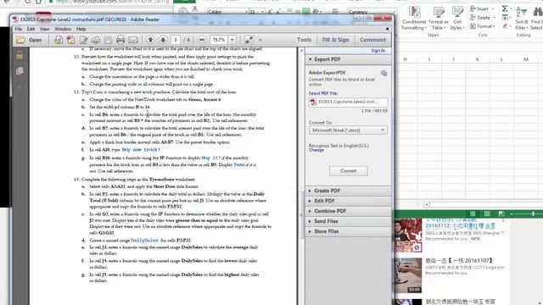Go to previous page with up arrow

click(x=150, y=40)
